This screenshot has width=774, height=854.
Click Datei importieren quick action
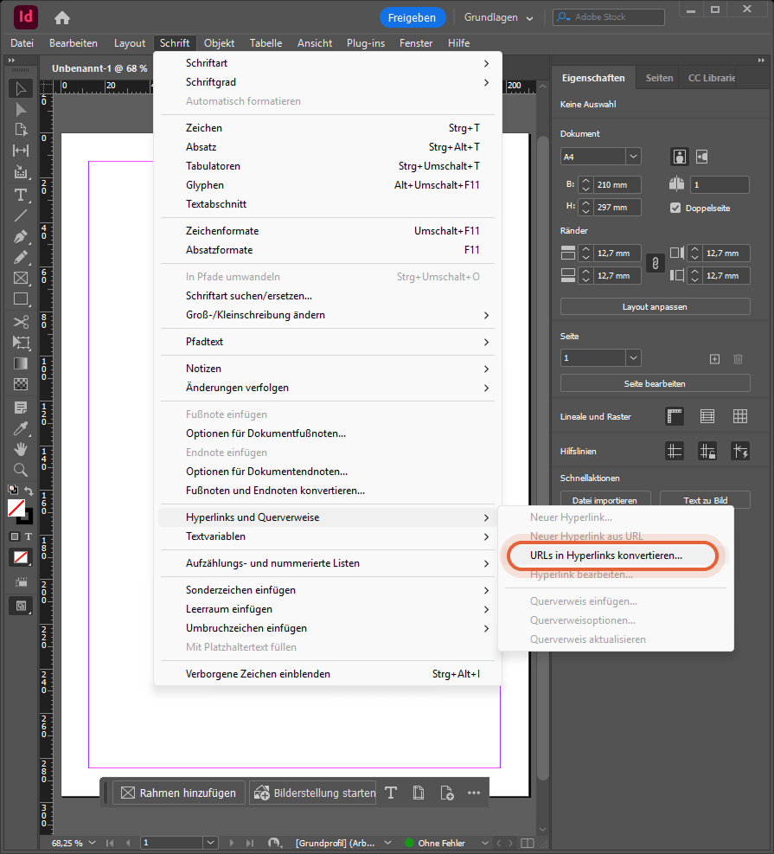click(x=605, y=499)
